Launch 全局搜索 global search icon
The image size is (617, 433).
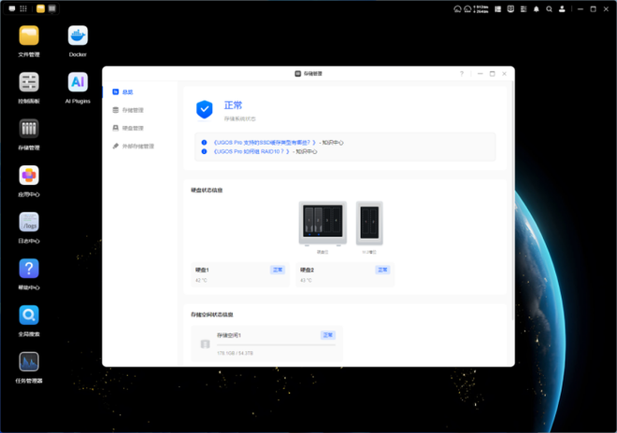pyautogui.click(x=29, y=315)
